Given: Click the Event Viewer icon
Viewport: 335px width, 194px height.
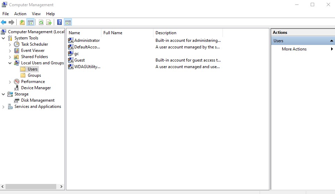Looking at the screenshot, I should tap(16, 50).
